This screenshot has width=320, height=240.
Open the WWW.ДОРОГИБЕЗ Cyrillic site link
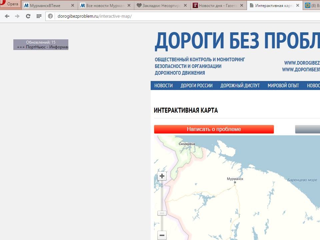pyautogui.click(x=301, y=70)
